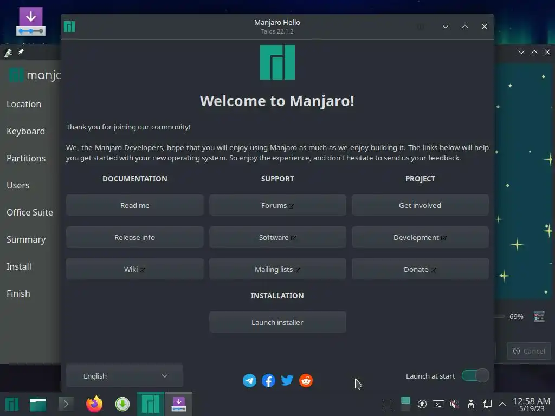The image size is (555, 416).
Task: Open the virtual desktop pager
Action: point(405,404)
